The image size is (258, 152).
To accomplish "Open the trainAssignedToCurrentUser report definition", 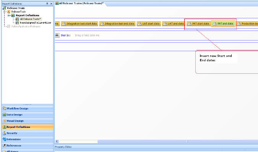I will 36,23.
